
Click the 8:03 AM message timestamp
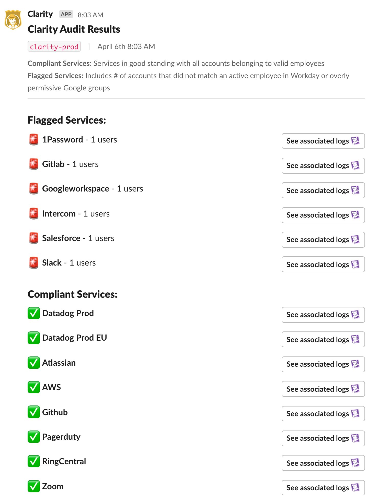90,15
